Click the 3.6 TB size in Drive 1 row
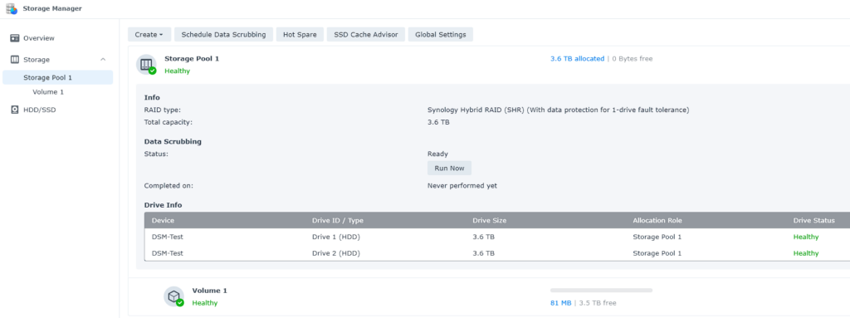The height and width of the screenshot is (318, 850). [x=484, y=237]
